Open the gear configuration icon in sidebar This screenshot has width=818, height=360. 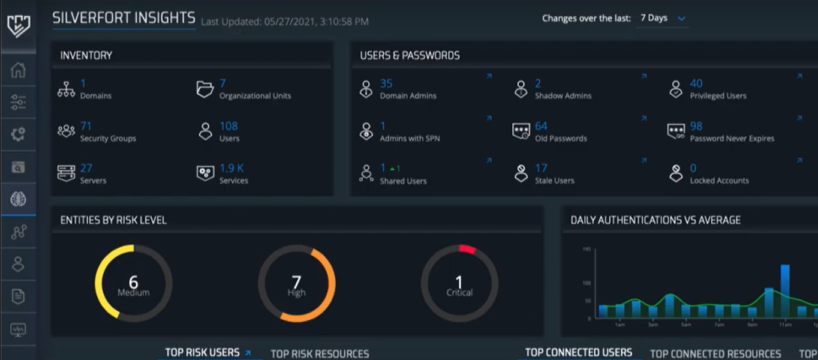(x=18, y=134)
